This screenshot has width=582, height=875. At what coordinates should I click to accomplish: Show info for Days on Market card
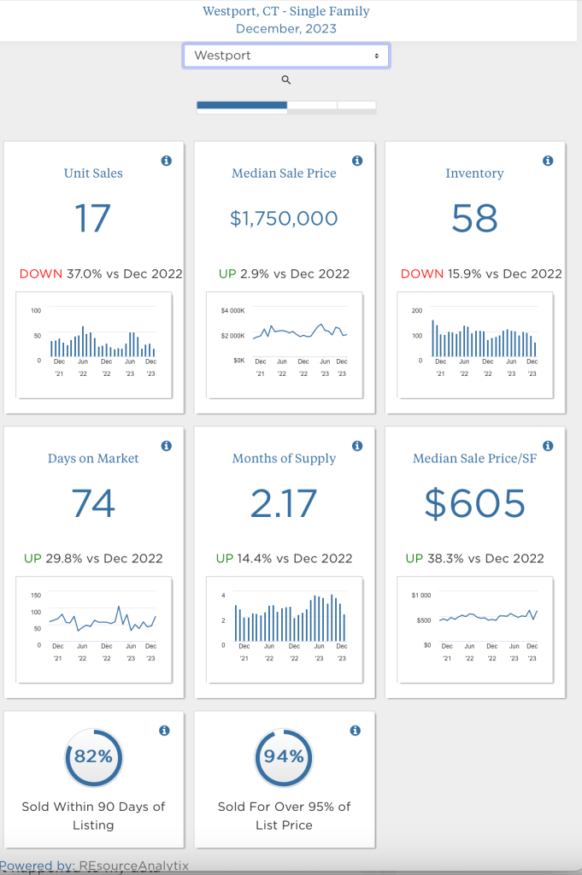167,446
